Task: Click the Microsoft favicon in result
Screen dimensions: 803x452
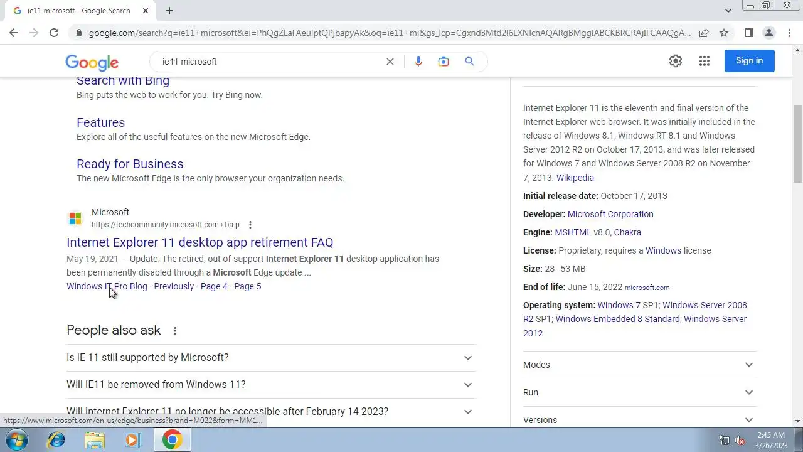Action: [x=75, y=218]
